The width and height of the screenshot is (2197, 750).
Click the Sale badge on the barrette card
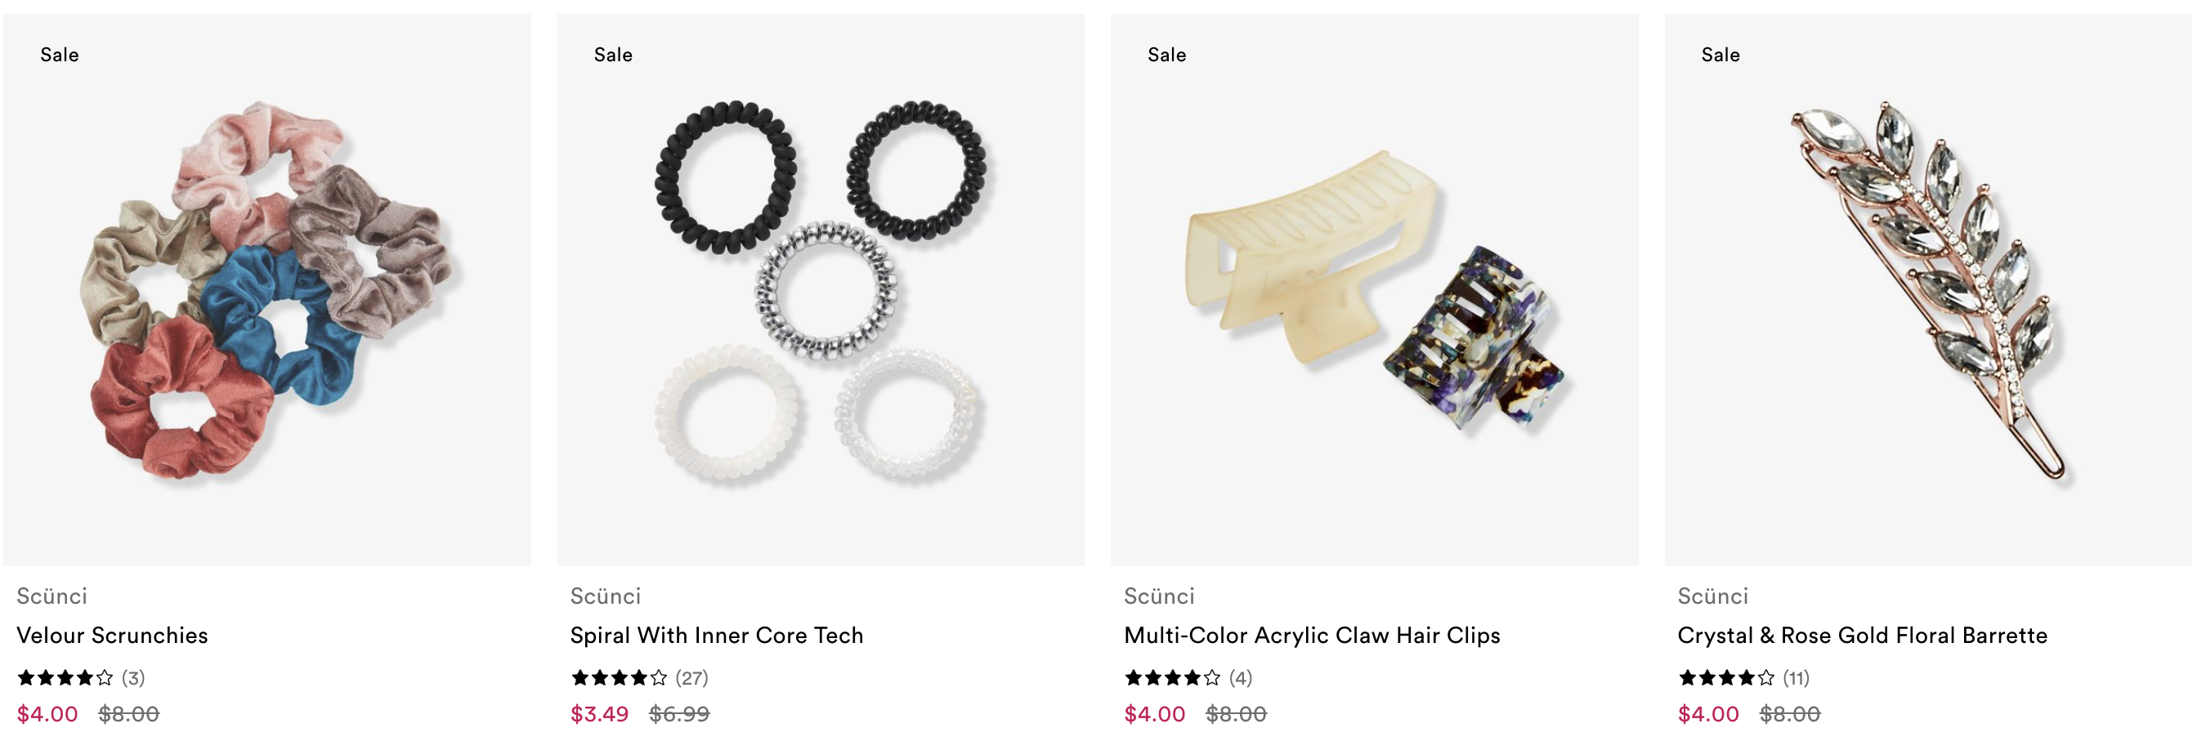1720,56
